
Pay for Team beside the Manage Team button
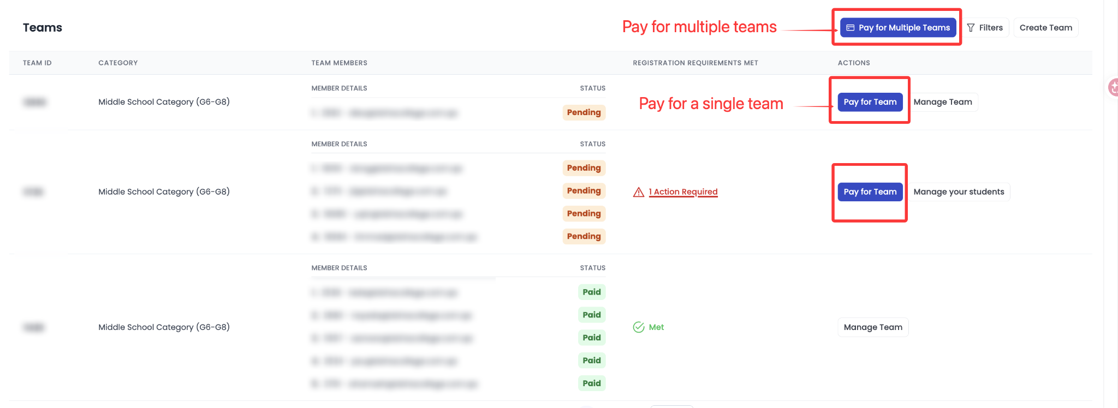tap(870, 102)
